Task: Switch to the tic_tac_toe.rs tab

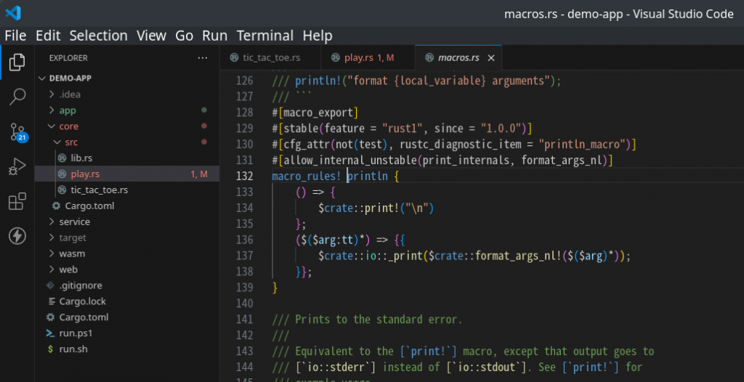Action: [x=270, y=58]
